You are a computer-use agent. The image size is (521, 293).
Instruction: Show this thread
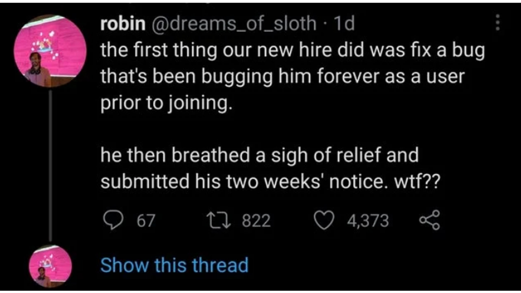pyautogui.click(x=174, y=265)
